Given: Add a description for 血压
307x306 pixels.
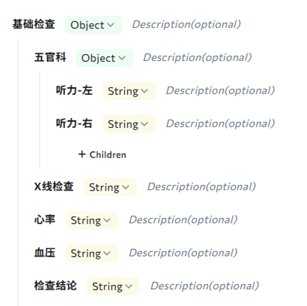Looking at the screenshot, I should pos(183,253).
